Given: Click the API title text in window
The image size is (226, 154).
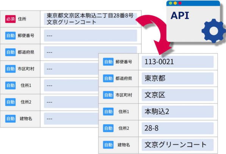Looking at the screenshot, I should (x=180, y=15).
